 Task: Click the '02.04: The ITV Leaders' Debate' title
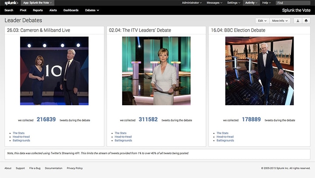click(x=140, y=30)
